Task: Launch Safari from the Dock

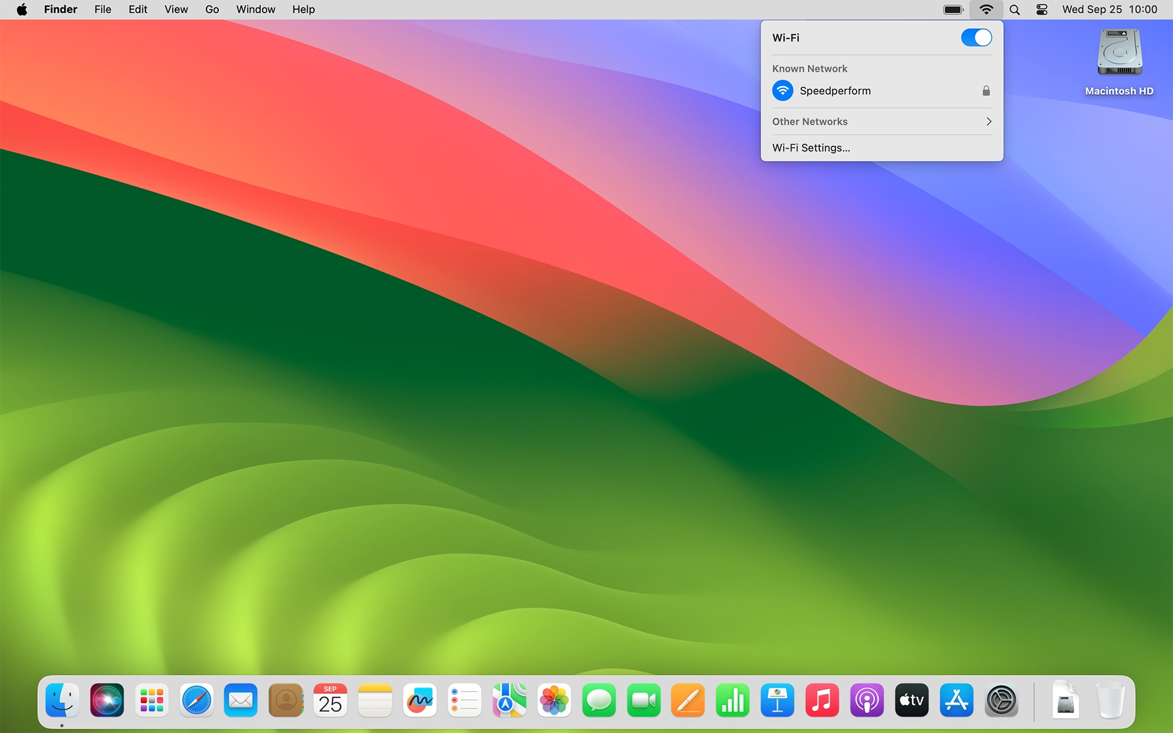Action: 196,701
